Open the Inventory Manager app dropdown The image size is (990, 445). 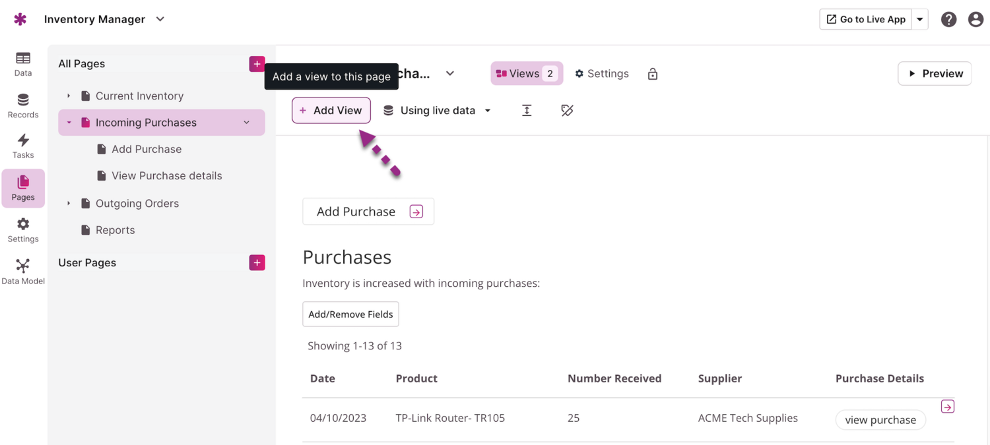tap(160, 19)
